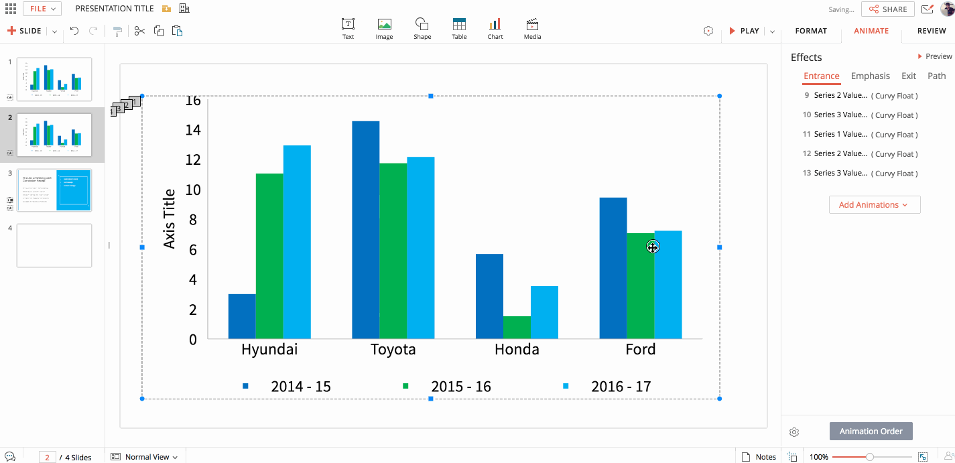Screen dimensions: 955x463
Task: Click the 2014 - 15 legend entry
Action: pyautogui.click(x=287, y=387)
